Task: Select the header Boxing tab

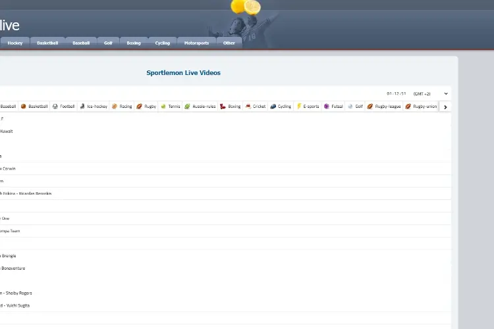Action: (x=134, y=43)
